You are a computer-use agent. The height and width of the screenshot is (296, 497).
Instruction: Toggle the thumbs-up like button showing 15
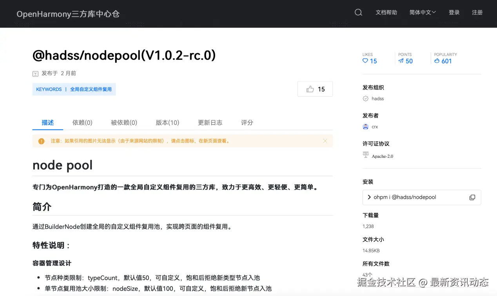point(315,89)
